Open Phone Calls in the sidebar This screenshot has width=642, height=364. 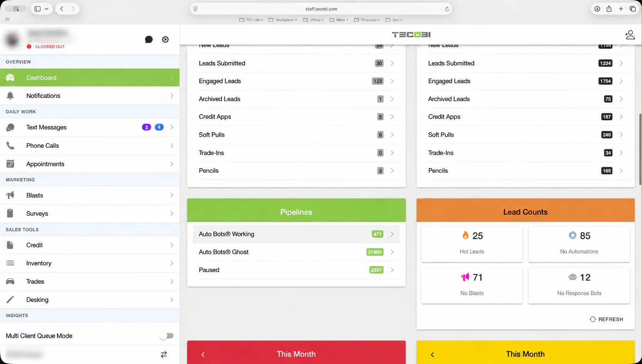tap(90, 146)
